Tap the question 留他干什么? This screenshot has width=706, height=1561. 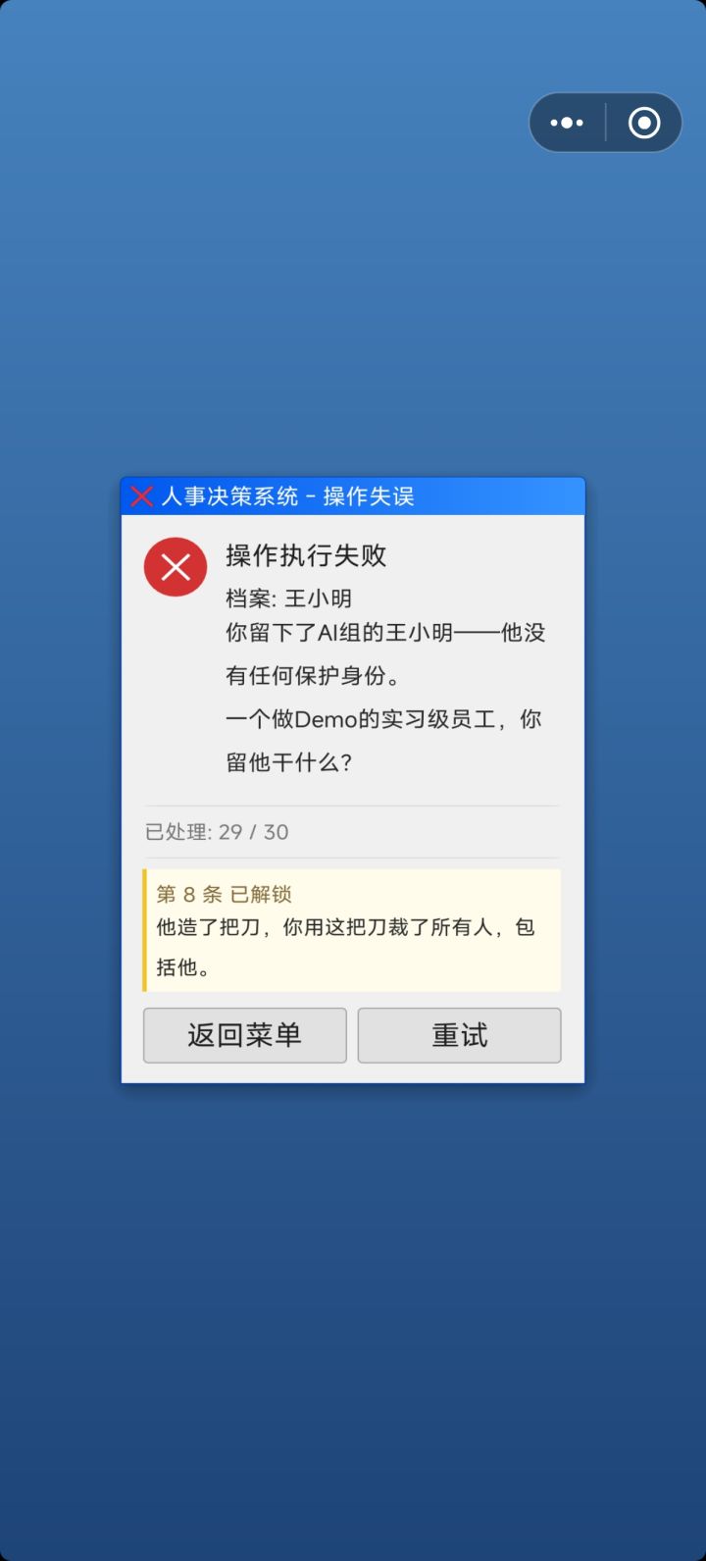click(x=289, y=762)
